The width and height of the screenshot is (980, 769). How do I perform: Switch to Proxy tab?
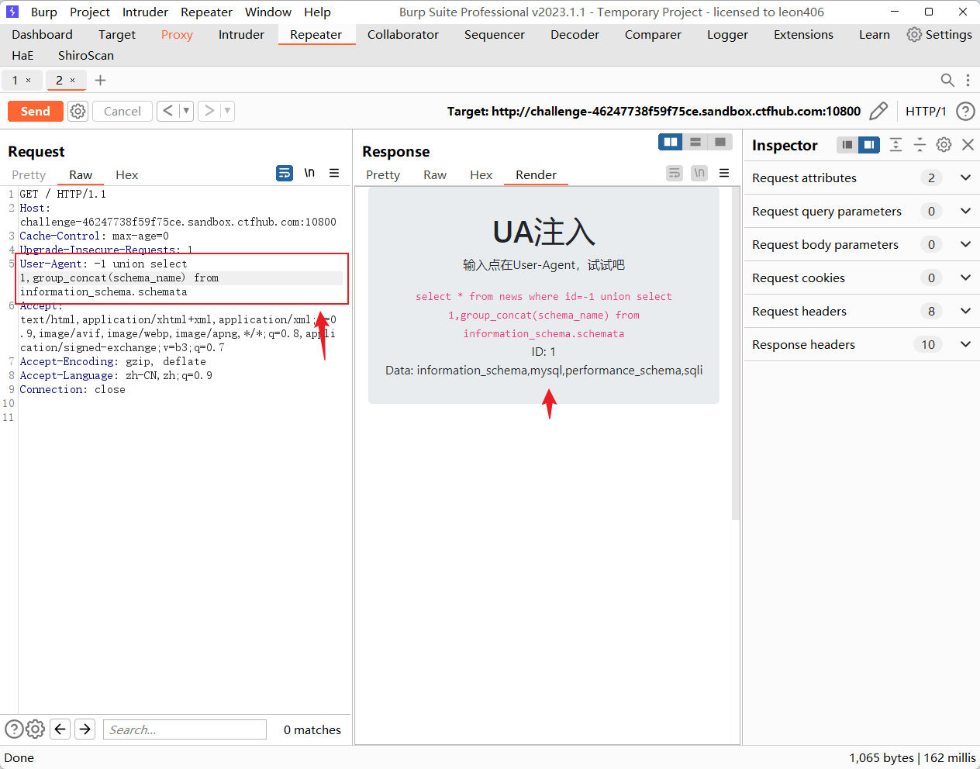(177, 34)
